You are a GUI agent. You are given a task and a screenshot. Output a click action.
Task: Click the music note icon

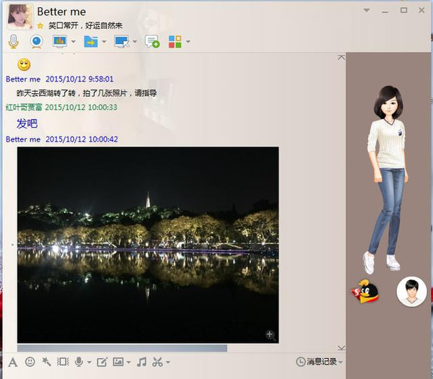tap(141, 362)
